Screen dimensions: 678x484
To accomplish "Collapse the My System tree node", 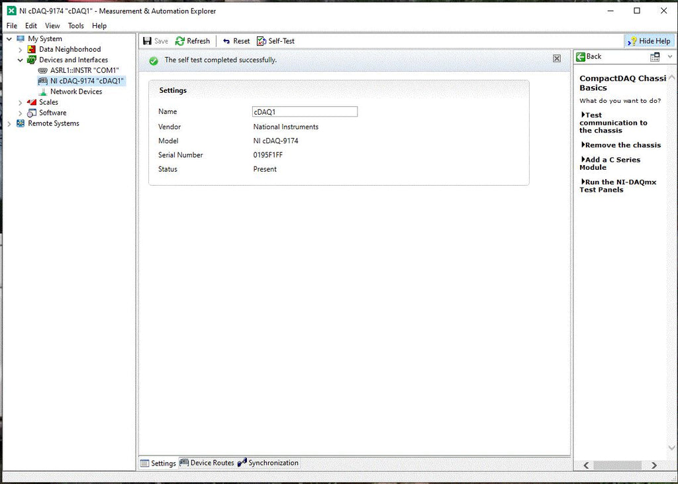I will 9,39.
